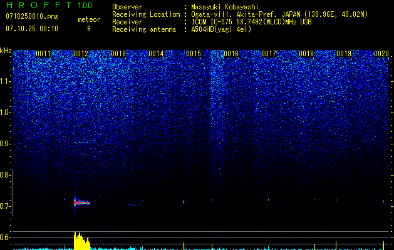The width and height of the screenshot is (394, 250).
Task: Click the Observer field label
Action: [x=127, y=7]
